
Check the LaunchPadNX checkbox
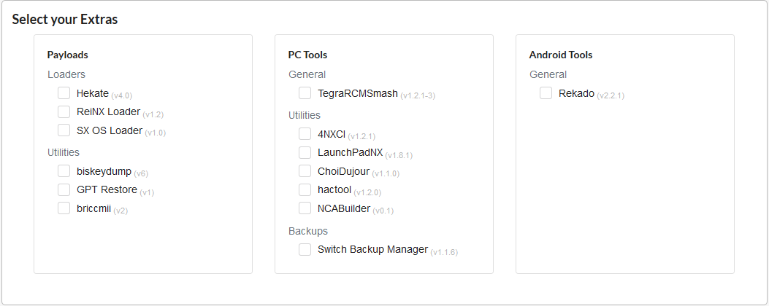(x=305, y=152)
